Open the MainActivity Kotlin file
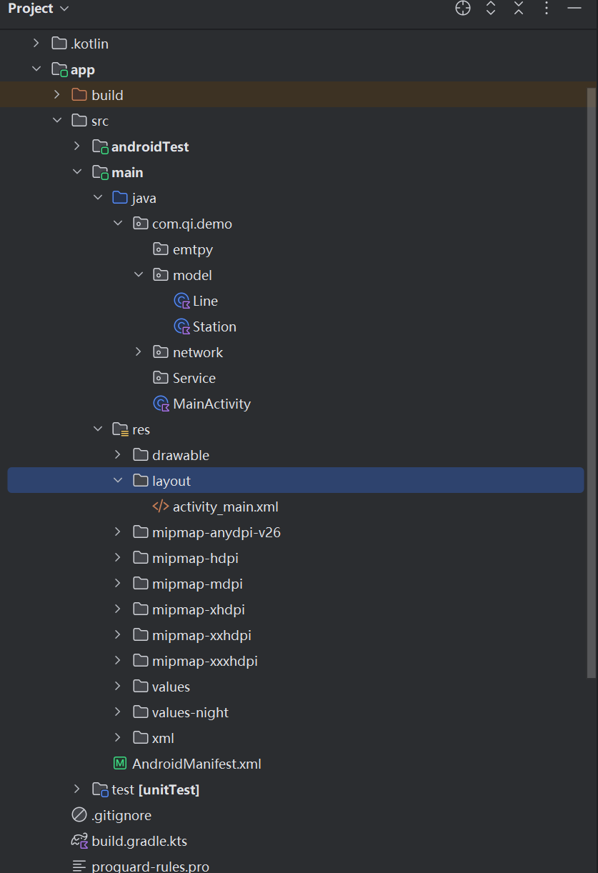This screenshot has height=873, width=598. tap(211, 404)
